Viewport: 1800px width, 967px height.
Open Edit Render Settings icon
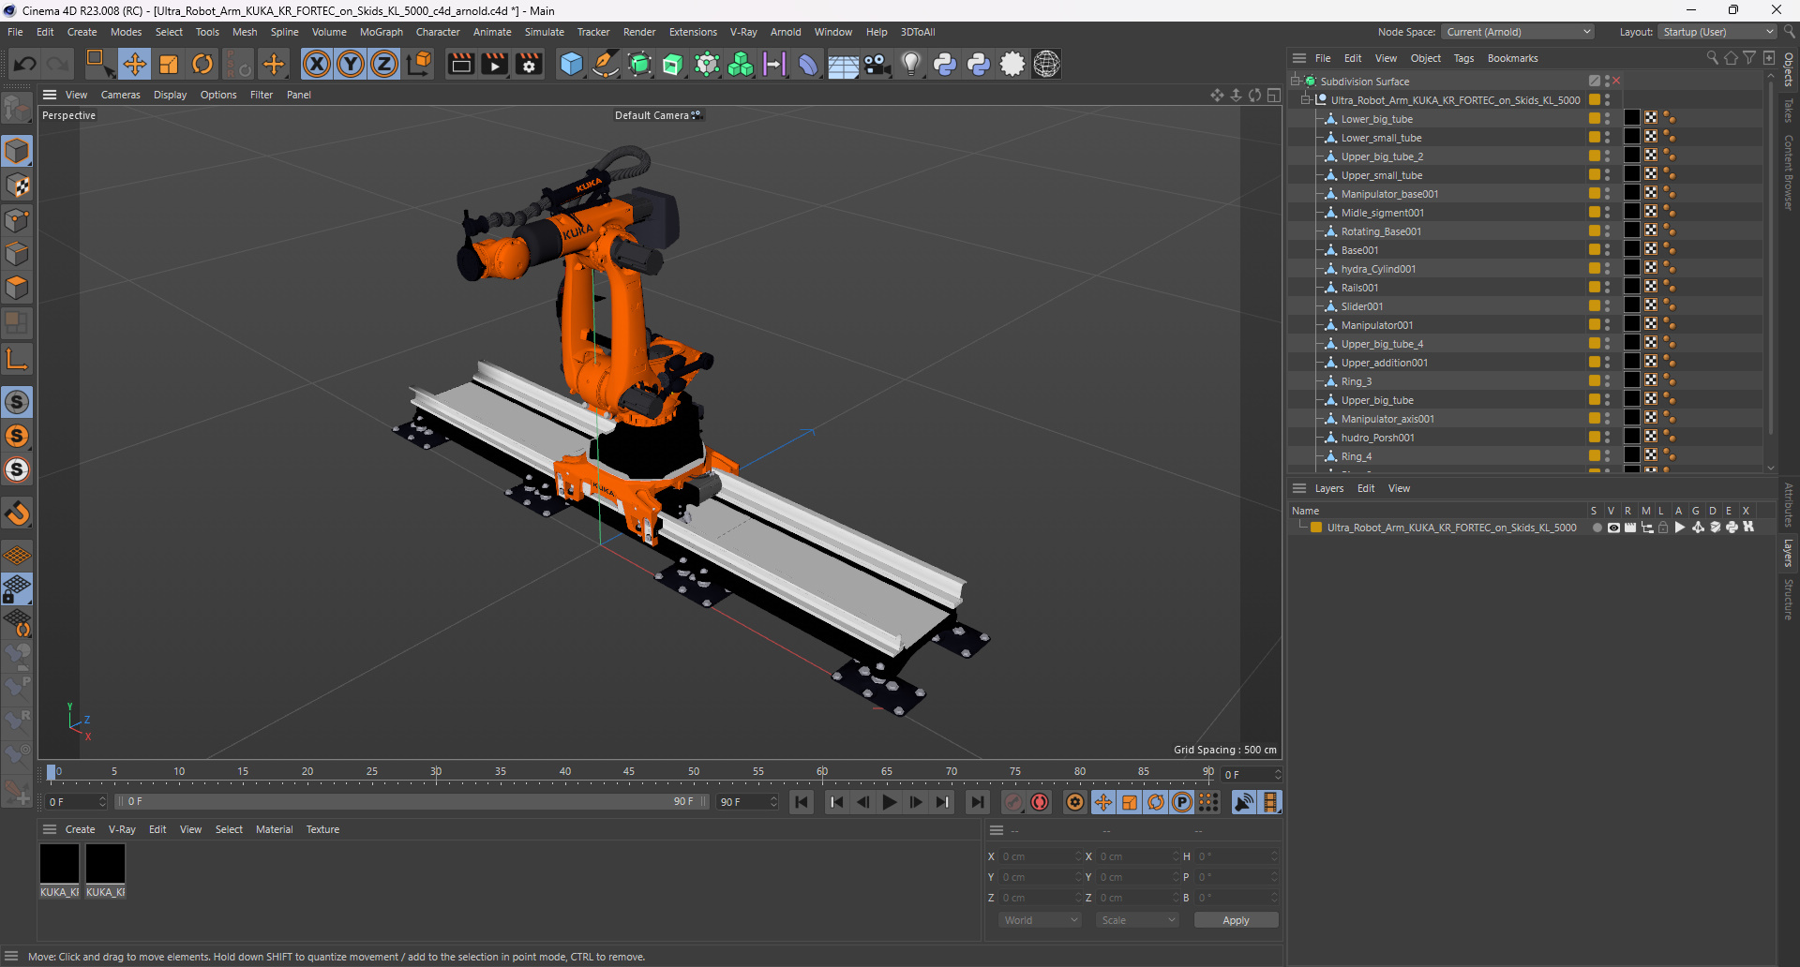point(529,64)
